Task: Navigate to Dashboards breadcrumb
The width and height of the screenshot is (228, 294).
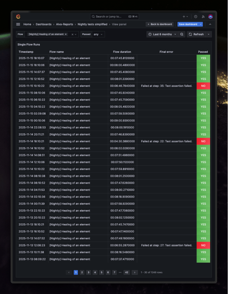Action: 43,24
